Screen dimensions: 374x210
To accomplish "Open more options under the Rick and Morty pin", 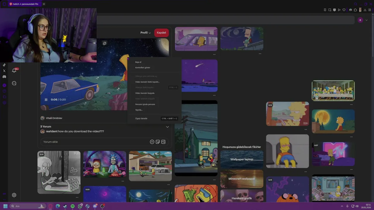I will point(123,181).
